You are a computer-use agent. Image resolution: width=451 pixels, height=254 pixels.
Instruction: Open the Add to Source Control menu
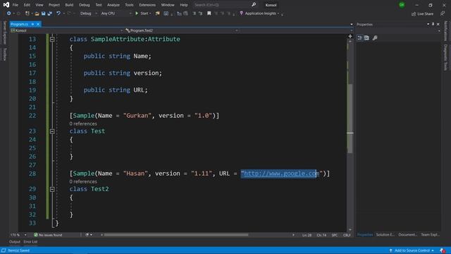[412, 250]
